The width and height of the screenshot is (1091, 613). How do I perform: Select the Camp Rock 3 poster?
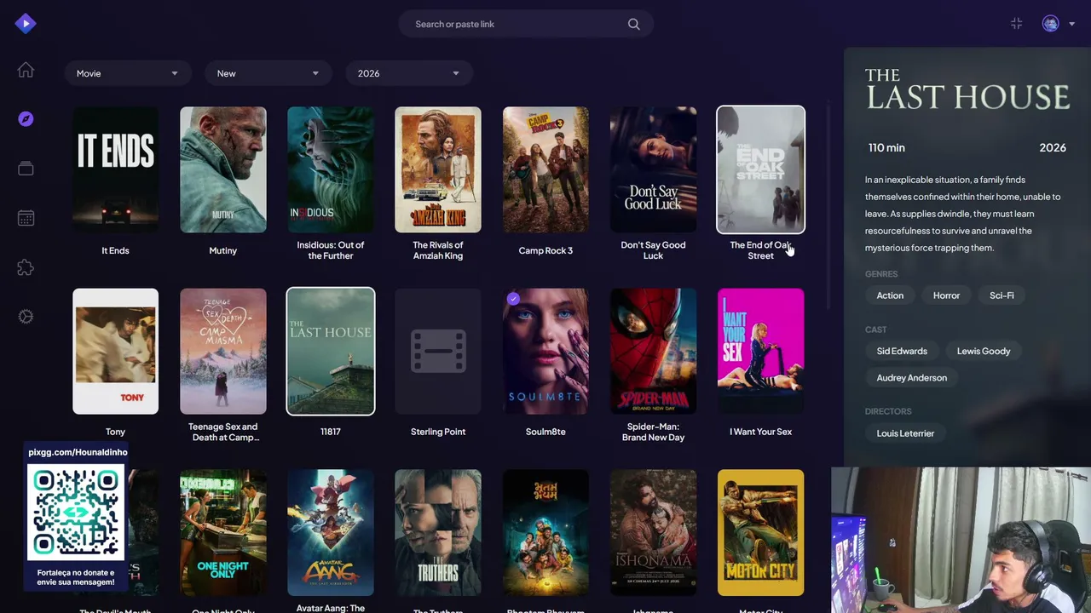545,169
